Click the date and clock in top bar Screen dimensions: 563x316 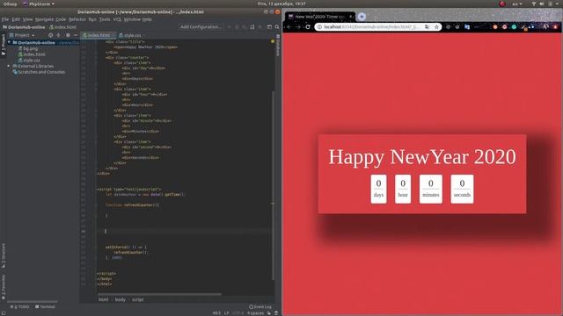[x=281, y=4]
